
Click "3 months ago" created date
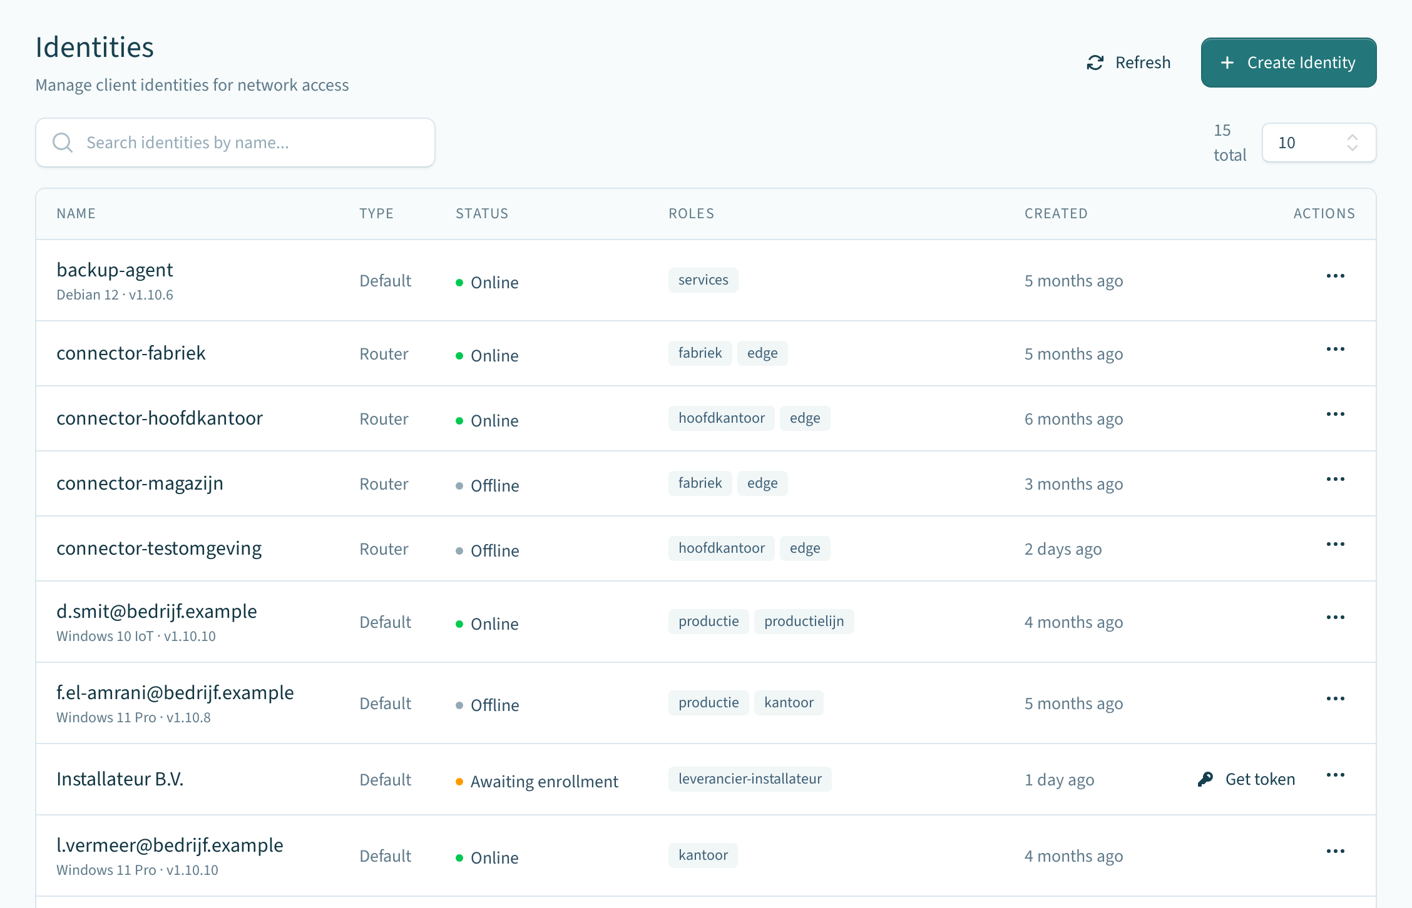tap(1073, 484)
